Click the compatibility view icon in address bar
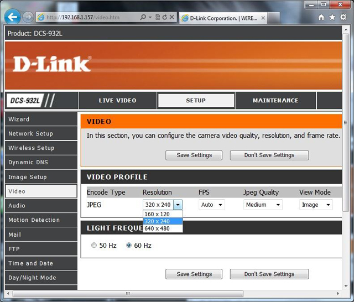This screenshot has width=354, height=302. pos(158,17)
